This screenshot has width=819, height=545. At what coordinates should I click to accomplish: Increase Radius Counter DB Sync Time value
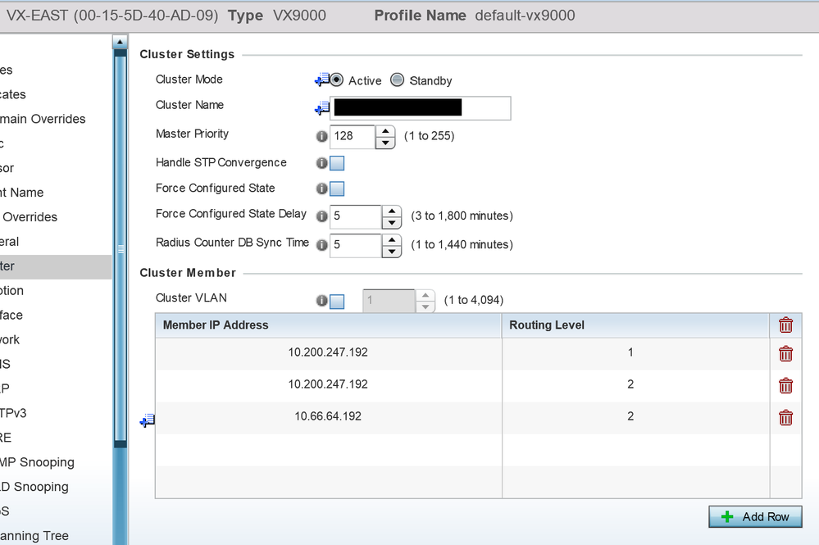point(392,239)
